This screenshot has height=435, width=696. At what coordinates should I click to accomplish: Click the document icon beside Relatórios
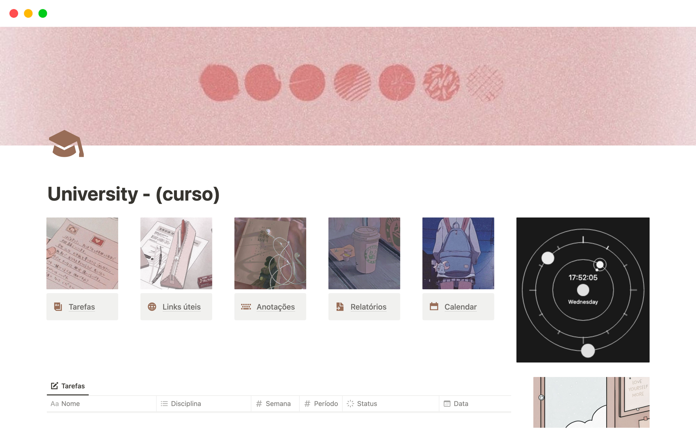click(x=340, y=307)
